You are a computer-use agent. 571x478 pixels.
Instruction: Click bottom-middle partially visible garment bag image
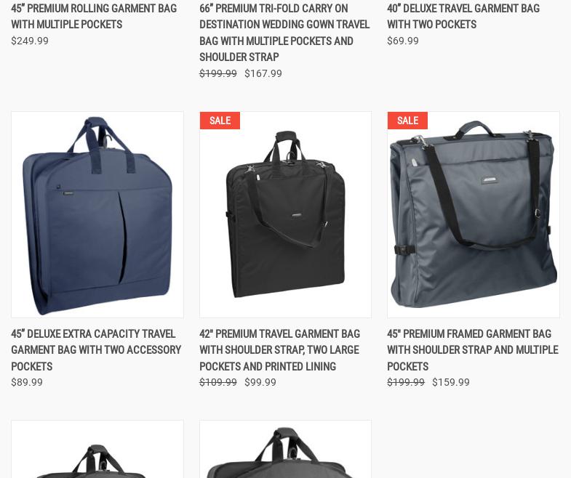pyautogui.click(x=285, y=449)
